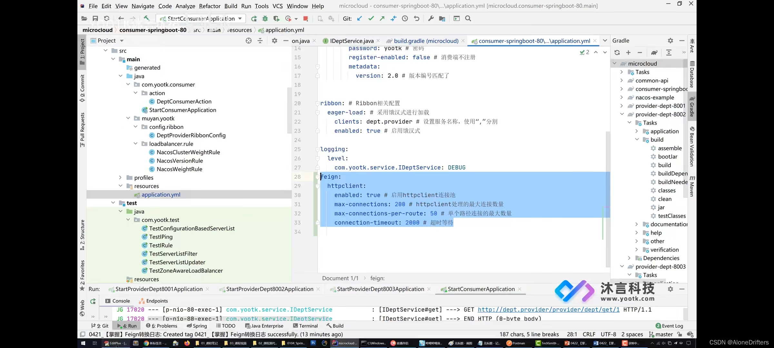Run StartConsumerApplication with the rerun icon
Image resolution: width=774 pixels, height=348 pixels.
254,19
